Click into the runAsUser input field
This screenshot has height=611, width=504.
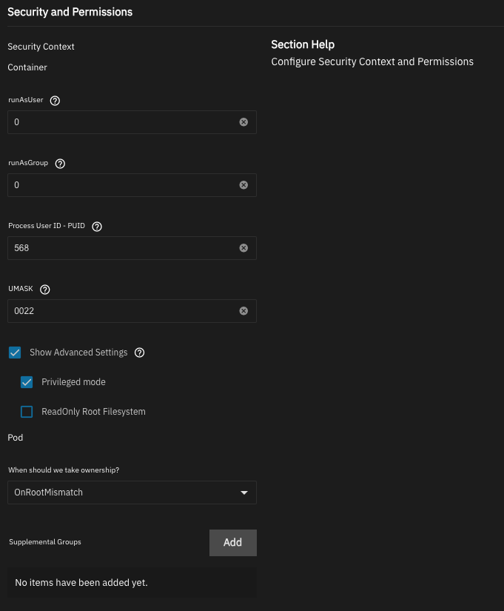coord(122,122)
